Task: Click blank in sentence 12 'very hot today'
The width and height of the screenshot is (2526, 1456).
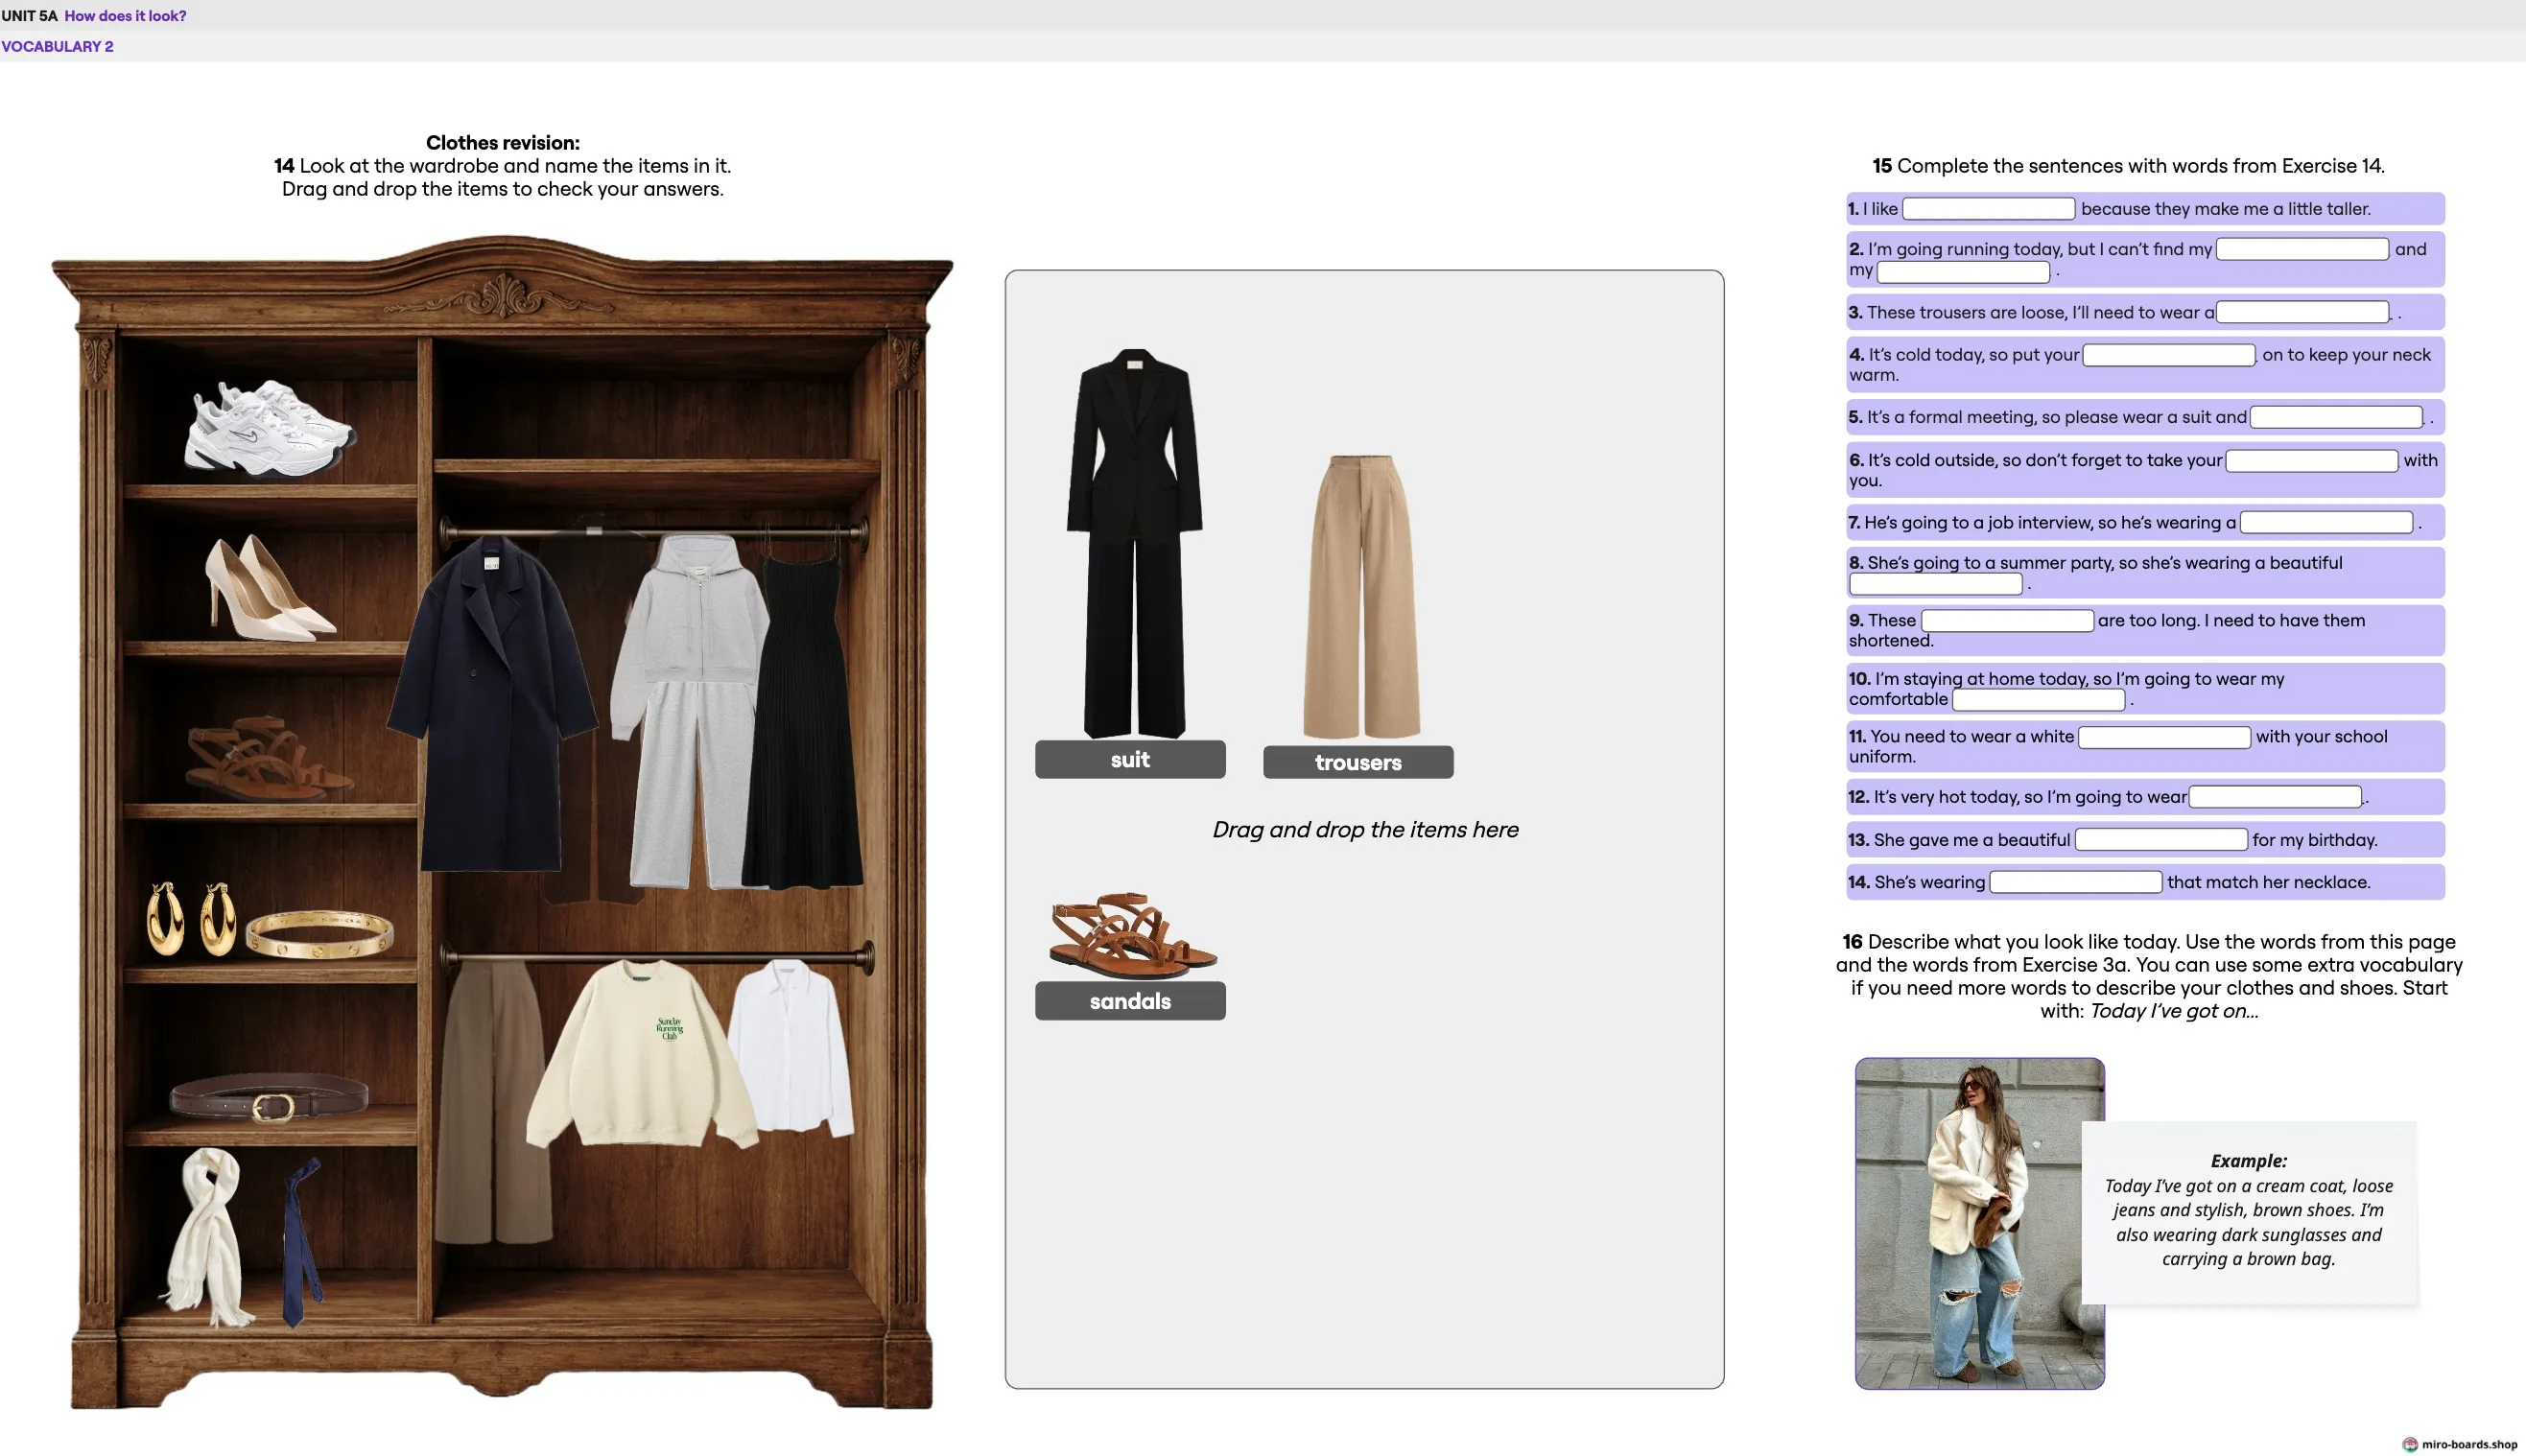Action: [x=2275, y=797]
